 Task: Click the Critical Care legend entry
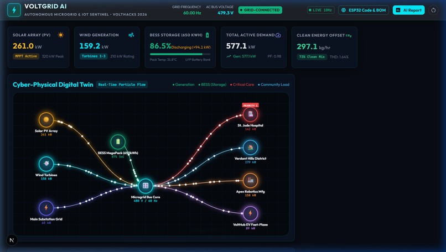(x=242, y=85)
